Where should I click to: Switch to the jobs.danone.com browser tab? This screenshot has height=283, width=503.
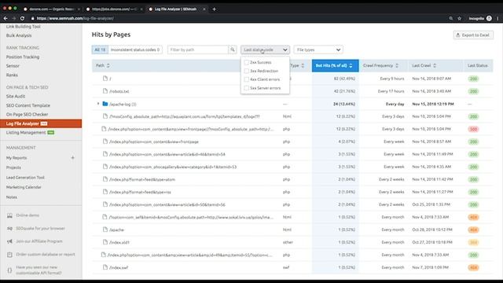114,9
